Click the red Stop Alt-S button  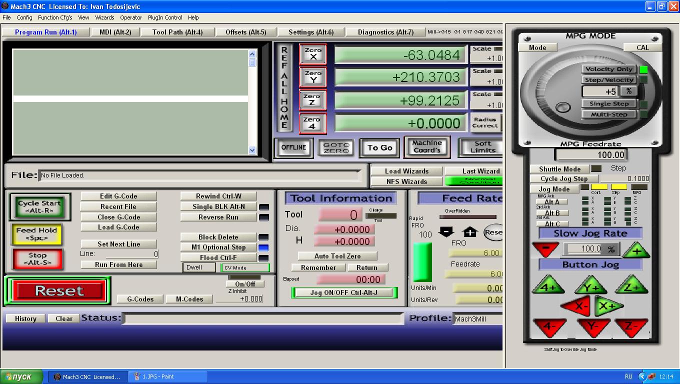37,258
